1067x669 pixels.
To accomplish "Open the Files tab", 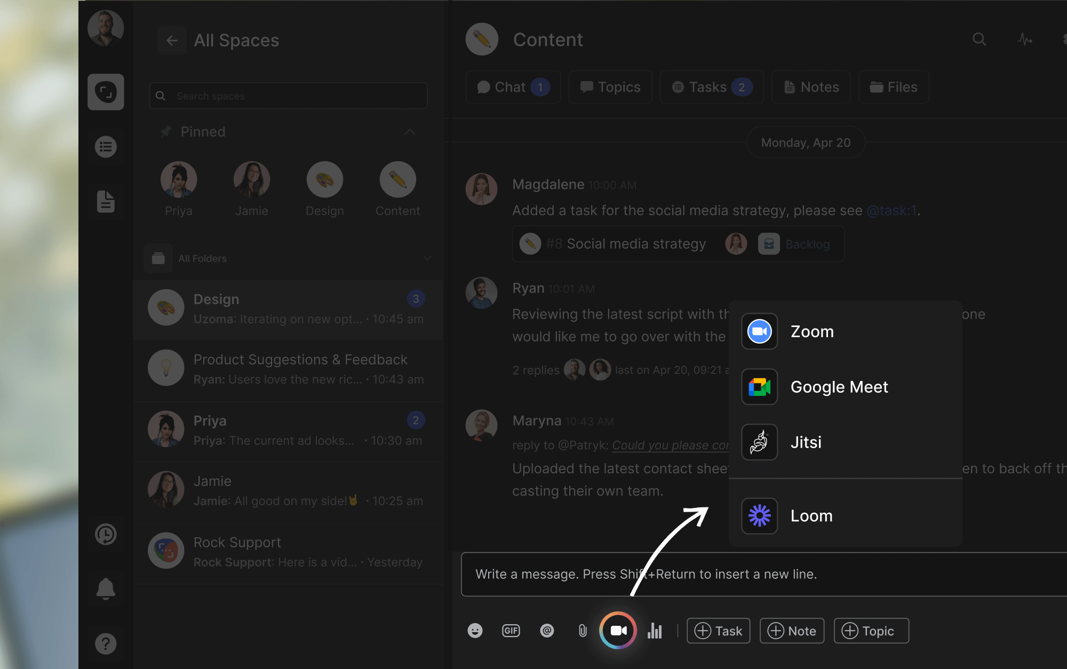I will pos(894,87).
